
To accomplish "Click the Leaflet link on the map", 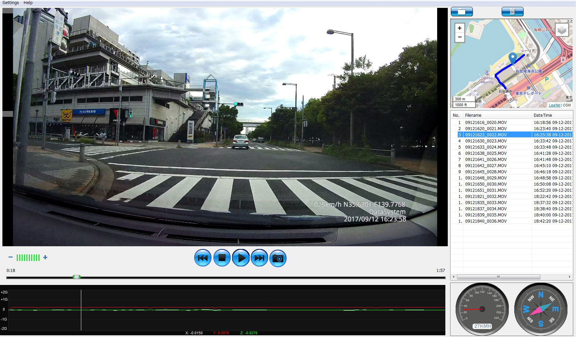I will [x=554, y=105].
